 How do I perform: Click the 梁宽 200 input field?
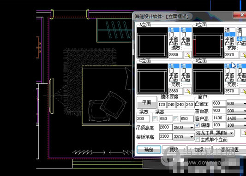pyautogui.click(x=143, y=119)
